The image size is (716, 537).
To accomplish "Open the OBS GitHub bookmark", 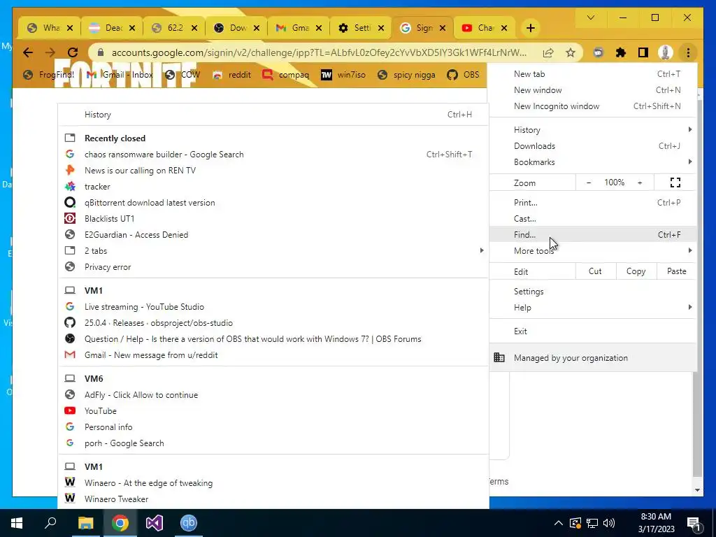I will tap(464, 75).
